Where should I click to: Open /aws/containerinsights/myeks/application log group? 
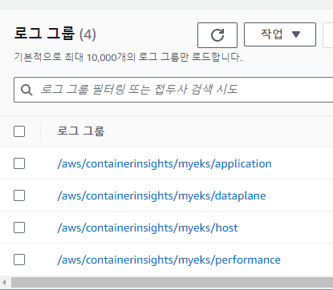click(164, 163)
